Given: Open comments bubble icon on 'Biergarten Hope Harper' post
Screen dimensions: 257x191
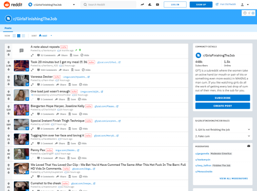Looking at the screenshot, I should pos(39,114).
